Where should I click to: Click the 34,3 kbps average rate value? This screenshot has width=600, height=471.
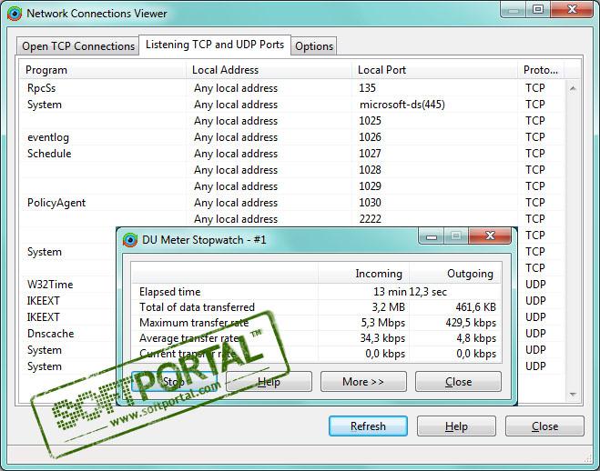coord(382,338)
